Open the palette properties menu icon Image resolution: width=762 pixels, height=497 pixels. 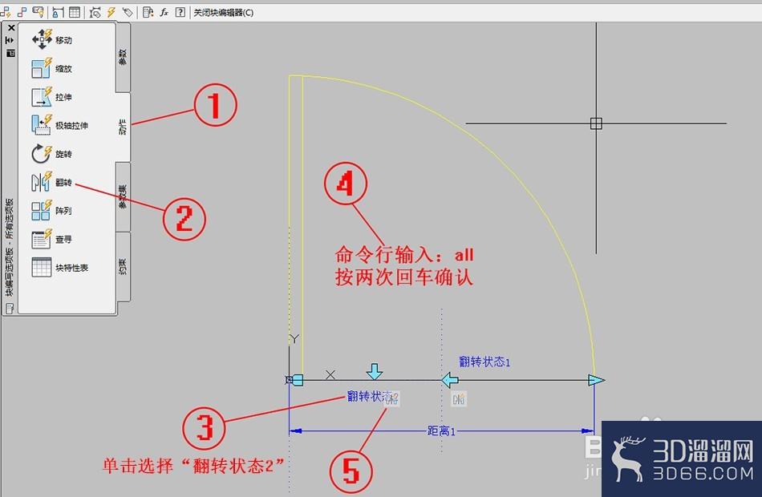pyautogui.click(x=10, y=53)
